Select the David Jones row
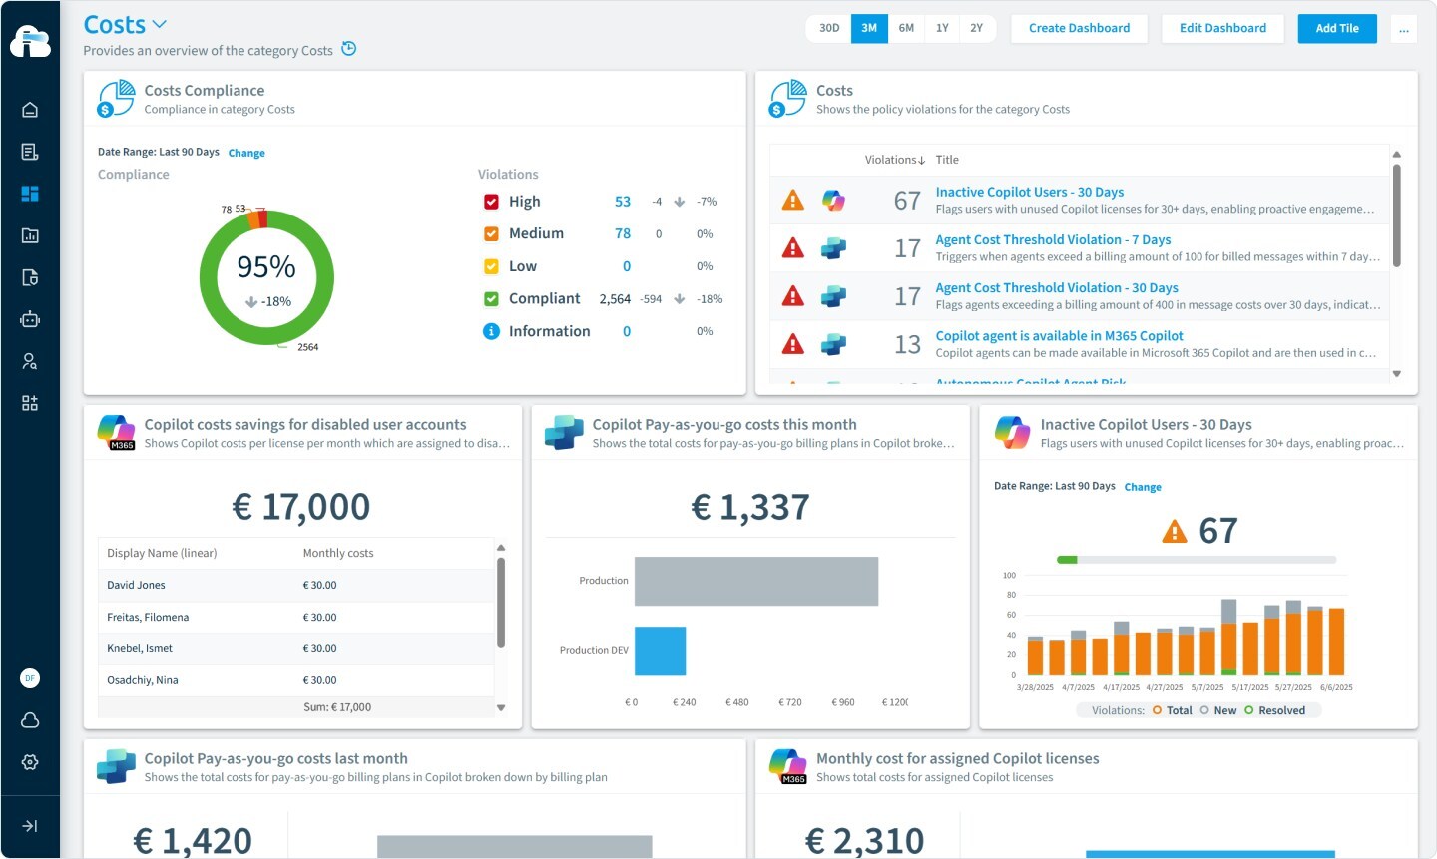 point(295,585)
